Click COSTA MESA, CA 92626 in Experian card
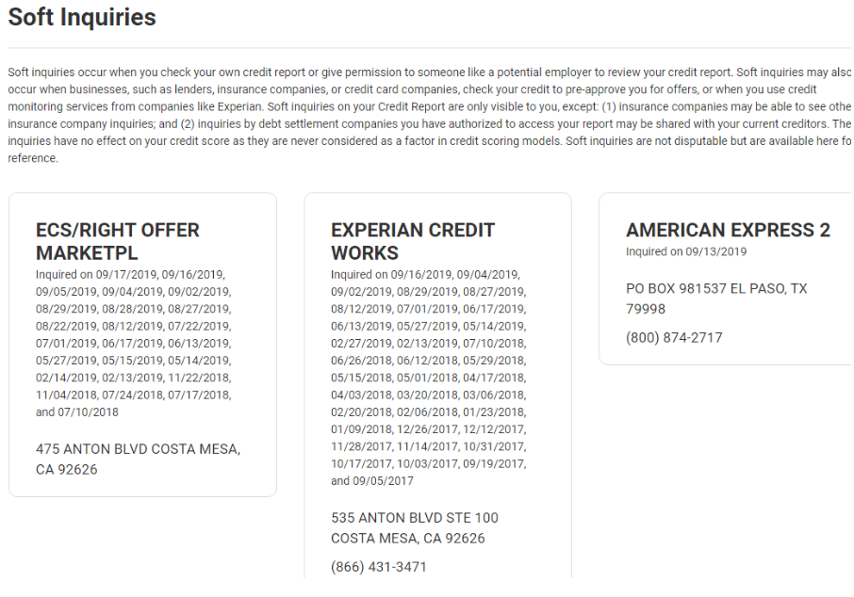This screenshot has height=597, width=854. pyautogui.click(x=408, y=539)
